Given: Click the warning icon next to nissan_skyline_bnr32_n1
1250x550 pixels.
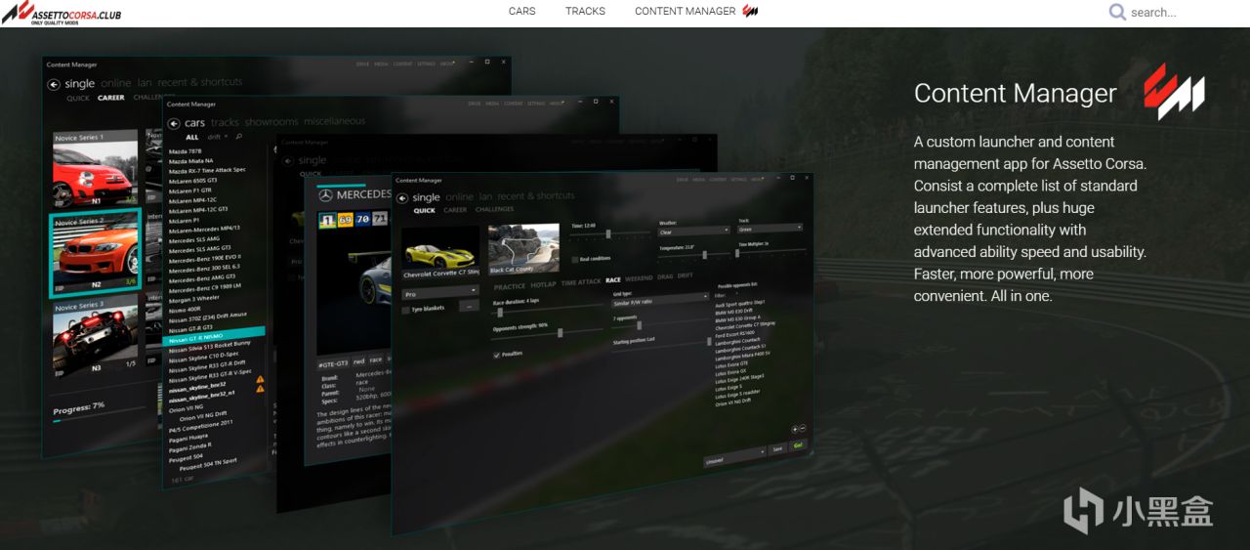Looking at the screenshot, I should click(260, 389).
